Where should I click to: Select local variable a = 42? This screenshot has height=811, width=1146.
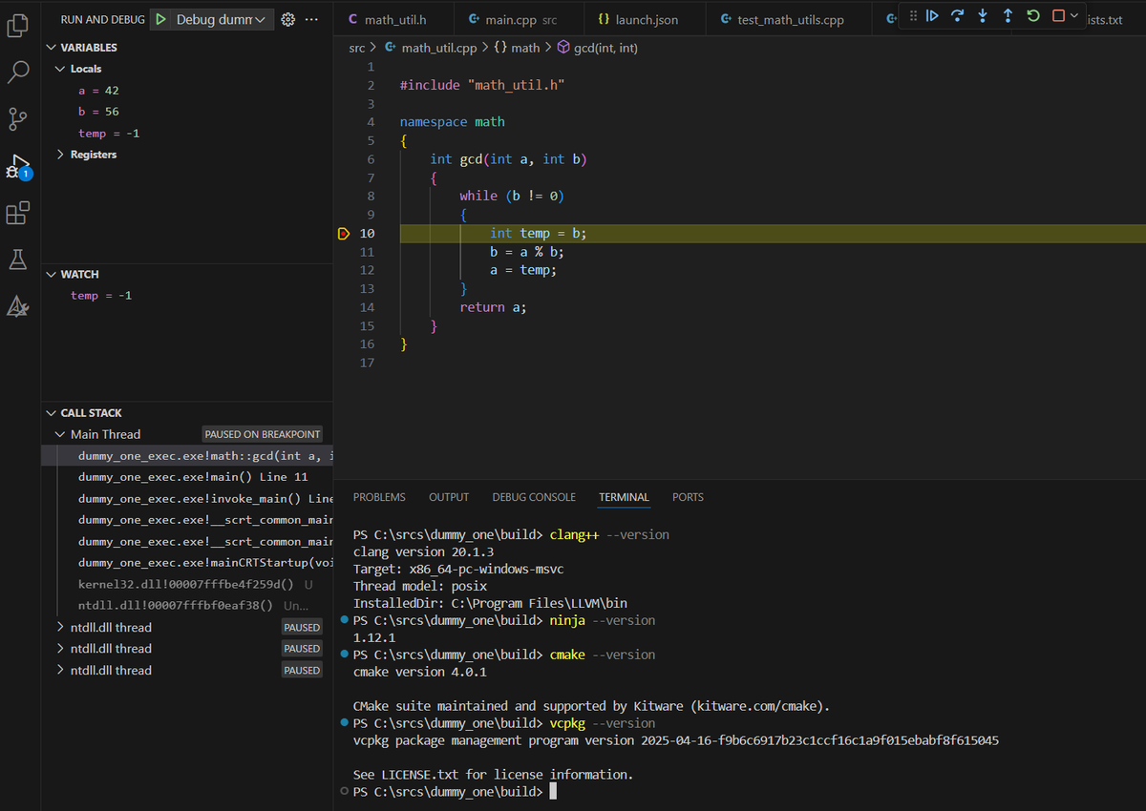(x=186, y=91)
